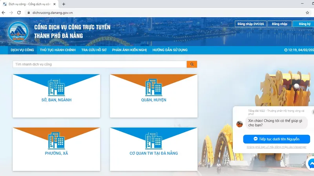Select the Dịch vụ công menu item
This screenshot has height=176, width=314.
click(22, 50)
